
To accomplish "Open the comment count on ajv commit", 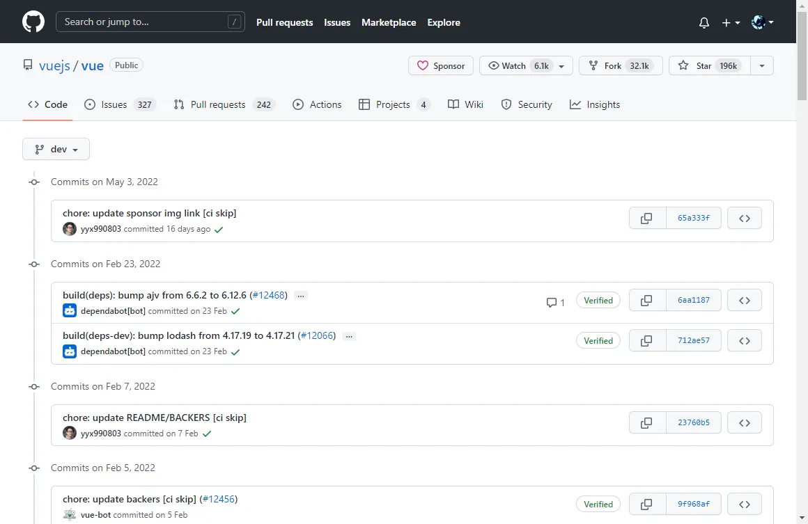I will tap(556, 303).
